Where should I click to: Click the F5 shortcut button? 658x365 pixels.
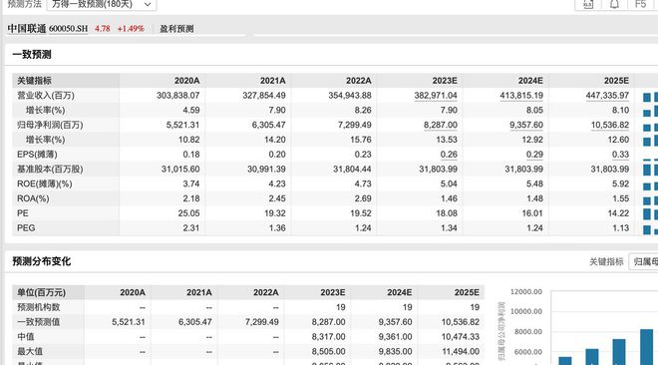click(x=640, y=4)
